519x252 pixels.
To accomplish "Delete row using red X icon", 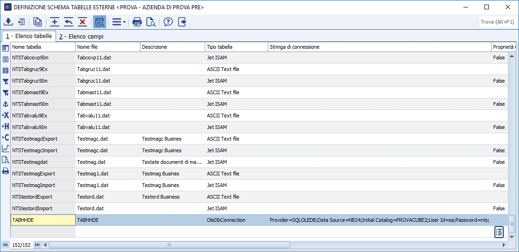I will point(82,22).
